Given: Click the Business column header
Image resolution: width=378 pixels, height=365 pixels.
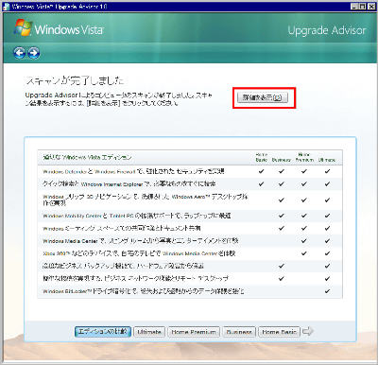Looking at the screenshot, I should pyautogui.click(x=282, y=160).
